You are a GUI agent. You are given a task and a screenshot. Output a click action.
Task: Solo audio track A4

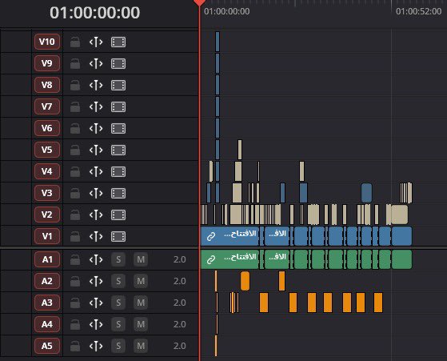coord(118,324)
